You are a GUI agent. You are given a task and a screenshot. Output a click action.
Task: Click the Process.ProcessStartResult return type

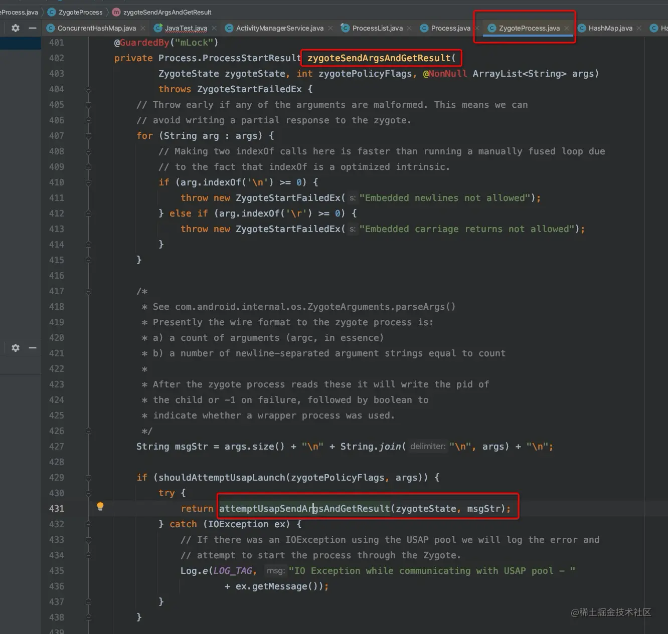230,58
